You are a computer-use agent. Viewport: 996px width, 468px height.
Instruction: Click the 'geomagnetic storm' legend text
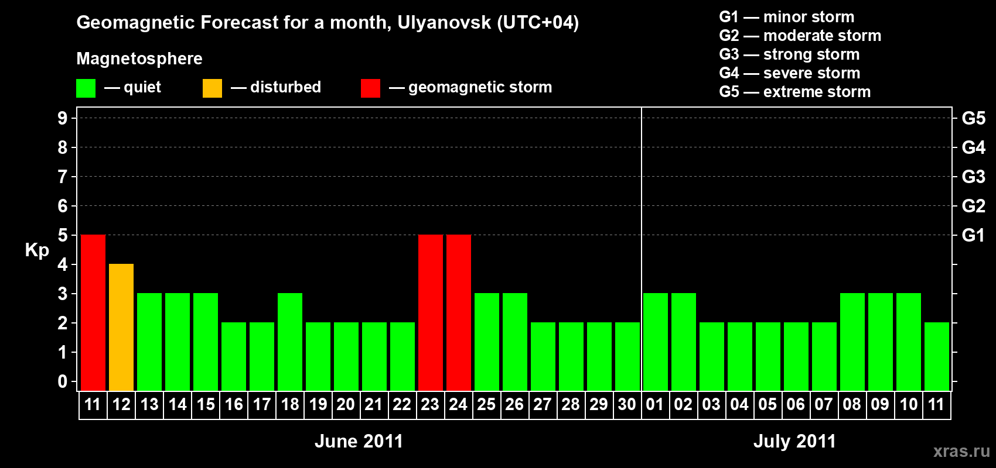480,87
